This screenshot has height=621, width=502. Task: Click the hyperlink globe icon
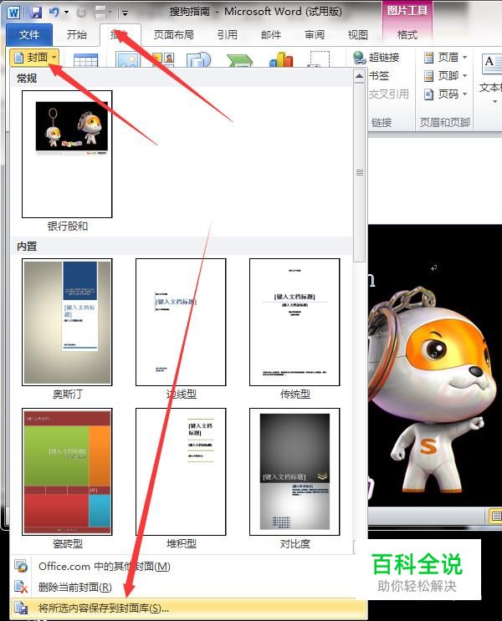tap(359, 58)
